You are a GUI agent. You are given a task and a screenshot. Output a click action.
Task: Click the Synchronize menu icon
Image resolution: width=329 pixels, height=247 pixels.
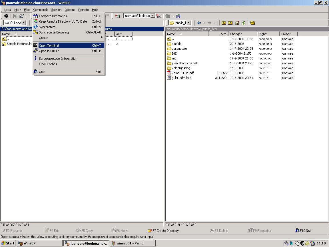[35, 27]
